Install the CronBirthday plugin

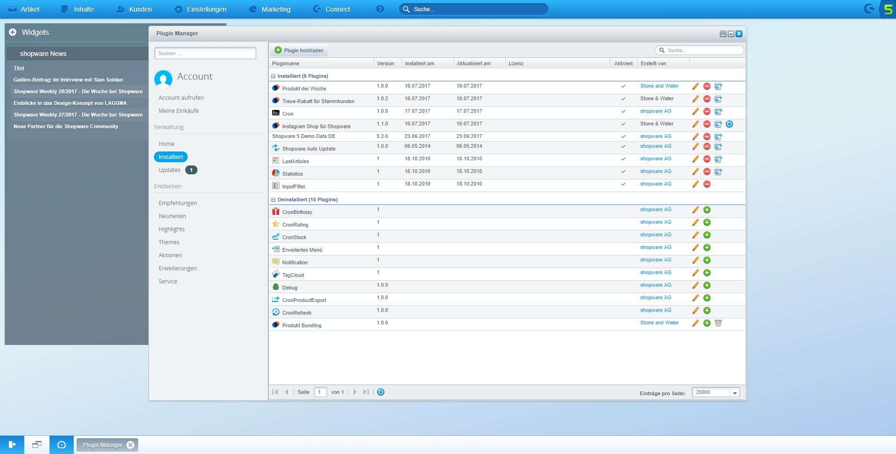[x=707, y=210]
